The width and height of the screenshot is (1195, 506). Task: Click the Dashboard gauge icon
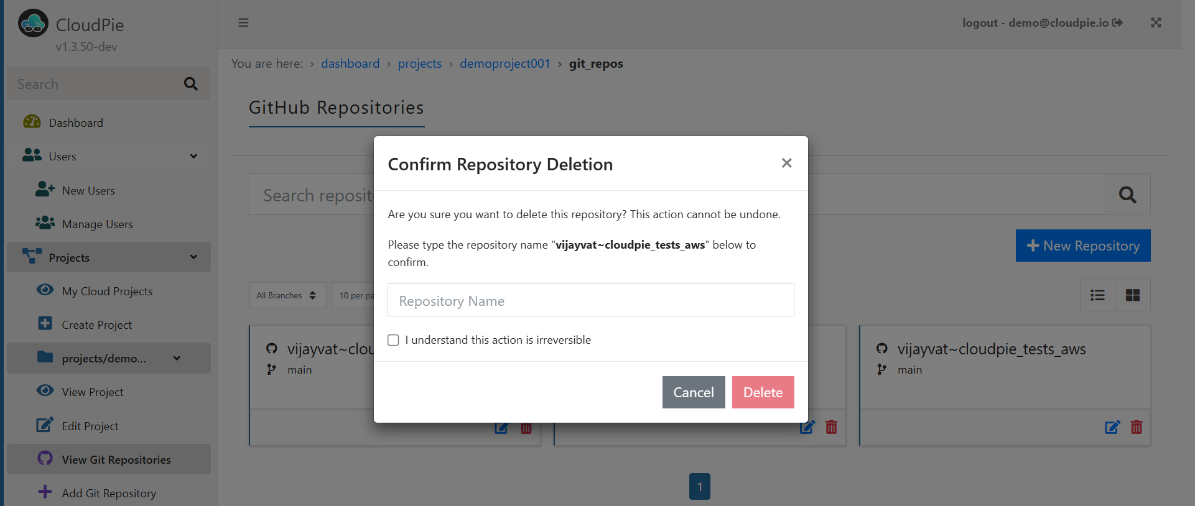(x=32, y=122)
